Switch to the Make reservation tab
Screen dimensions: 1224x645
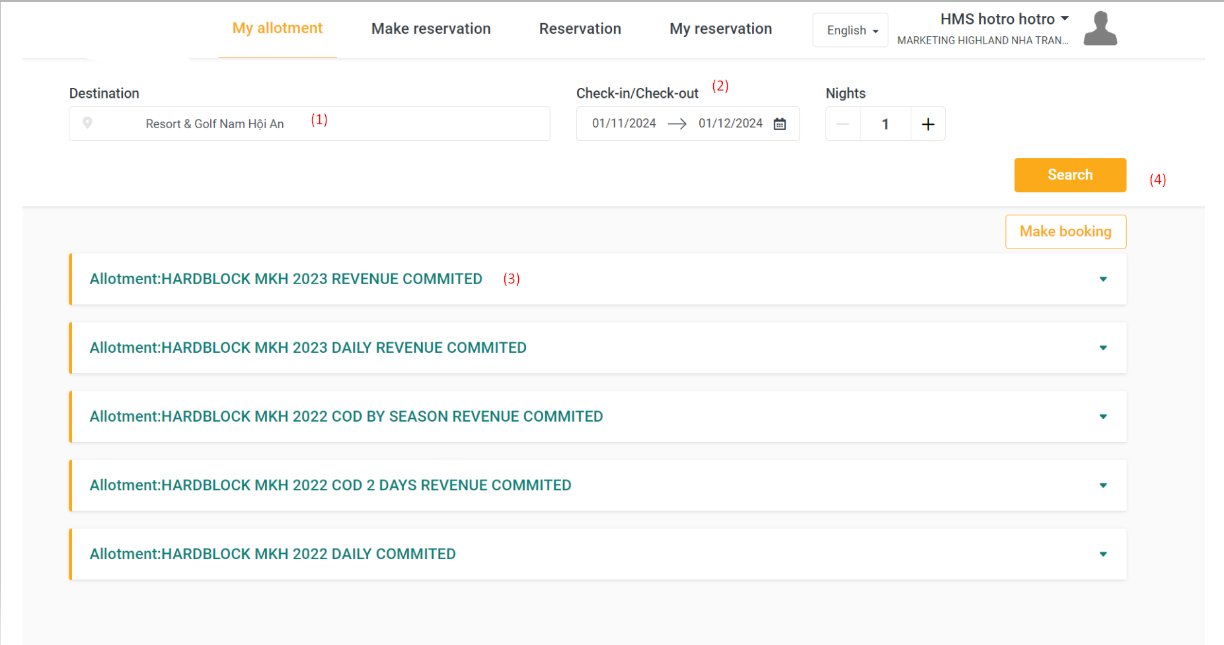[x=431, y=29]
